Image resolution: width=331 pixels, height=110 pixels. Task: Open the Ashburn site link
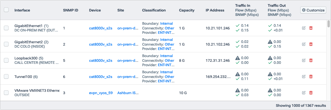pos(128,93)
